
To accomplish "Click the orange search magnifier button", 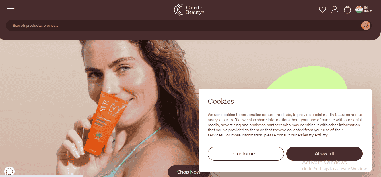I will (366, 26).
